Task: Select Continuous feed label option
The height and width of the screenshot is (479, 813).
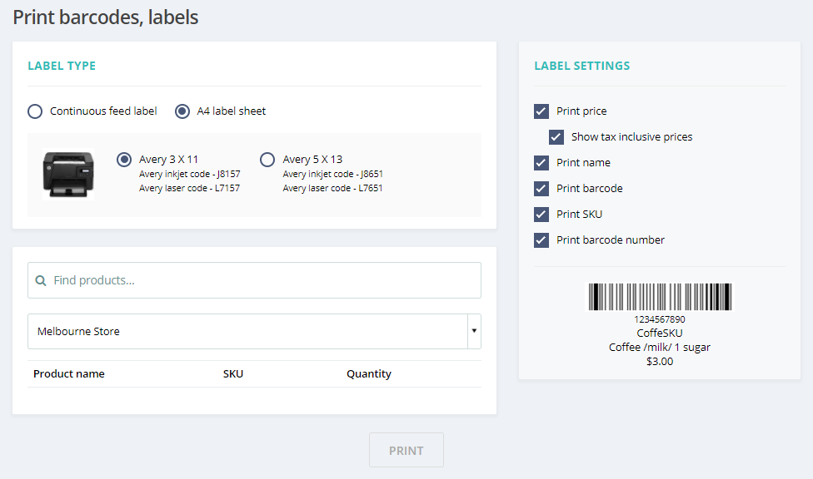Action: coord(34,111)
